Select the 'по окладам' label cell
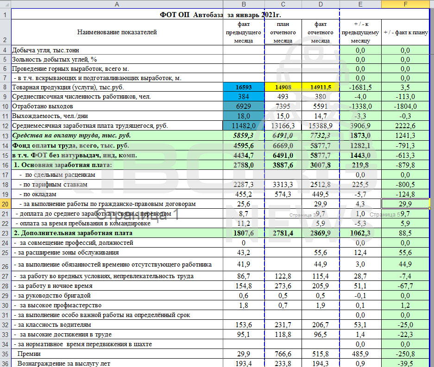This screenshot has height=367, width=434. point(117,194)
